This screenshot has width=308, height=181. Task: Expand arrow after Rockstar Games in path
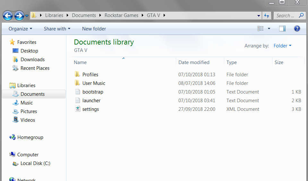pos(142,15)
